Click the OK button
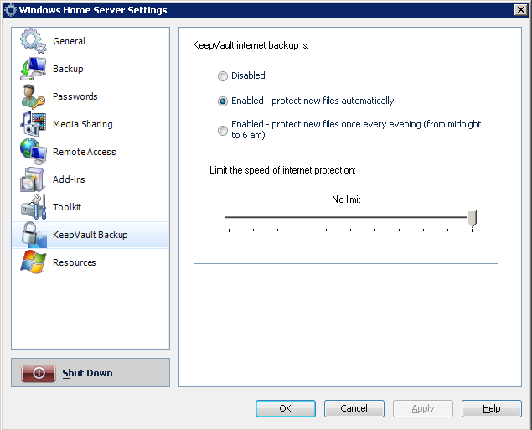532x430 pixels. pyautogui.click(x=286, y=408)
